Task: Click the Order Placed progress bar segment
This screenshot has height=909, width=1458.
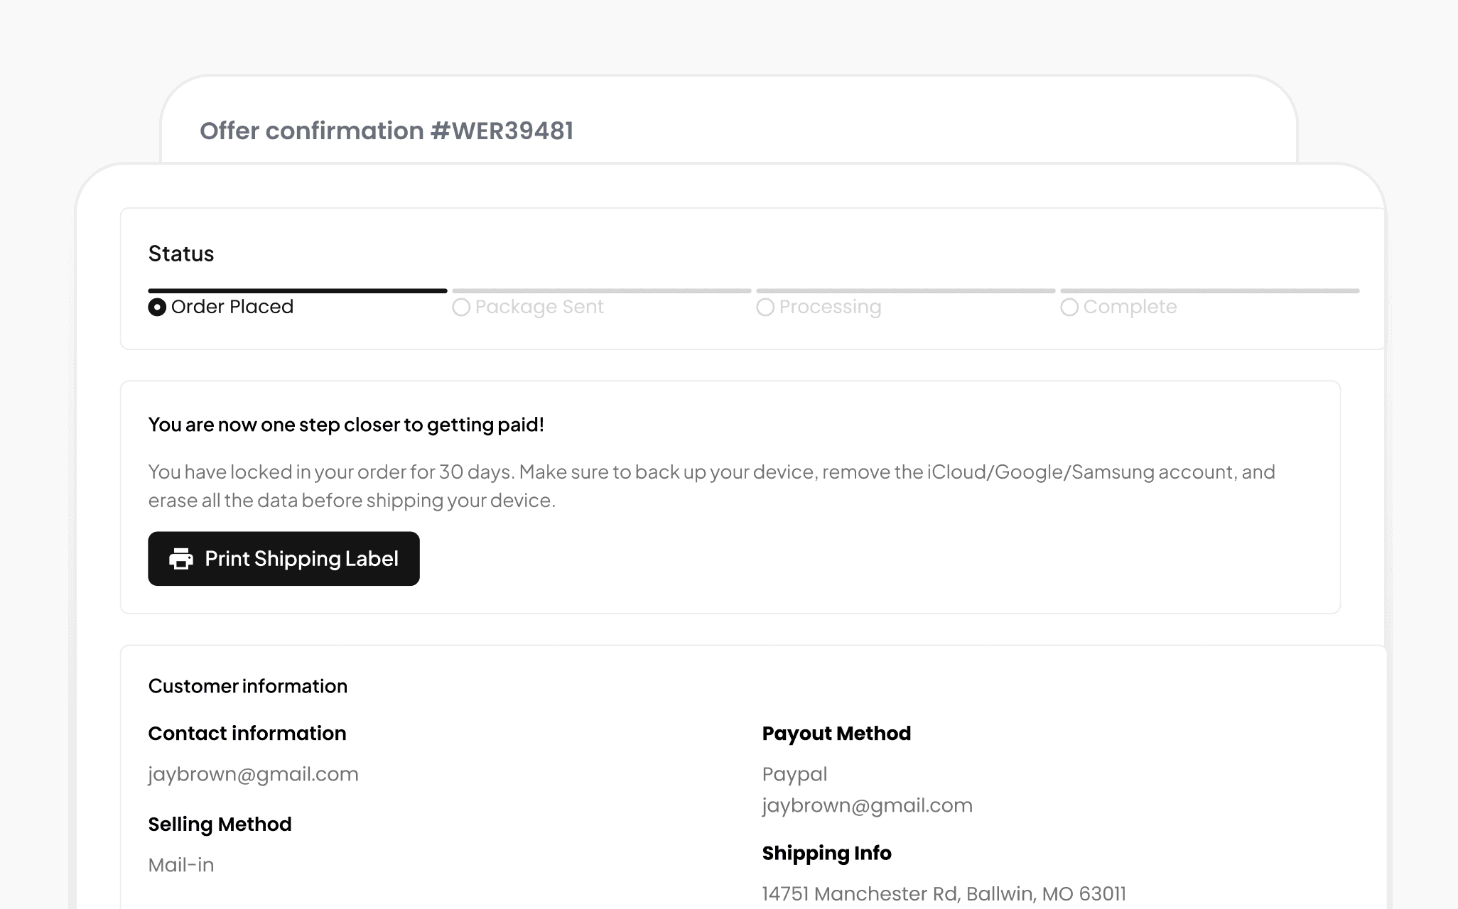Action: coord(298,291)
